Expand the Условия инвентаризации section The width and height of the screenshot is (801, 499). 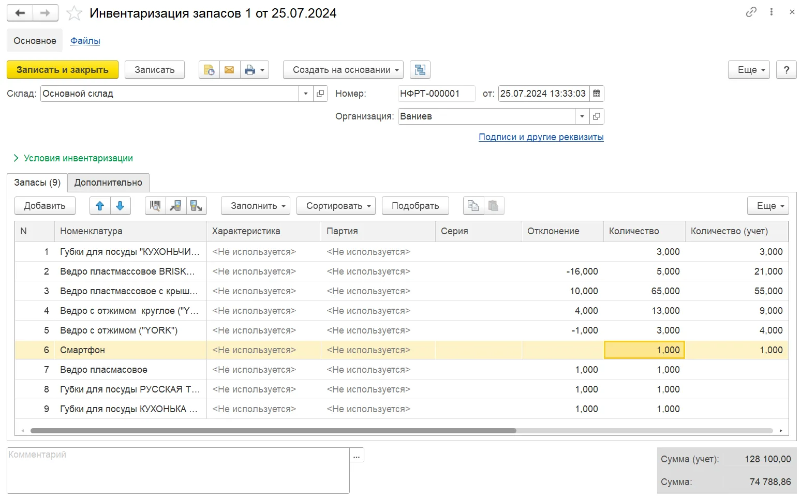73,158
